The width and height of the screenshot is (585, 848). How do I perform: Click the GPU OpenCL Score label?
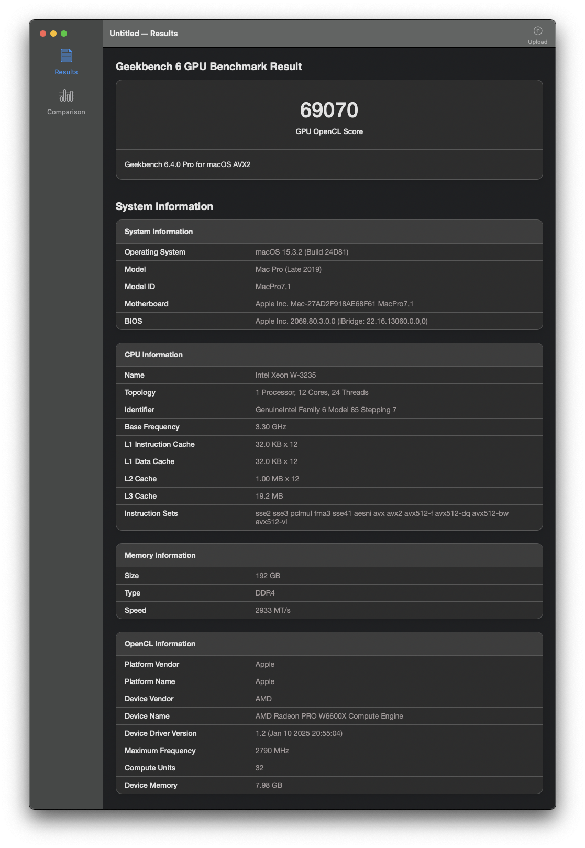[329, 131]
